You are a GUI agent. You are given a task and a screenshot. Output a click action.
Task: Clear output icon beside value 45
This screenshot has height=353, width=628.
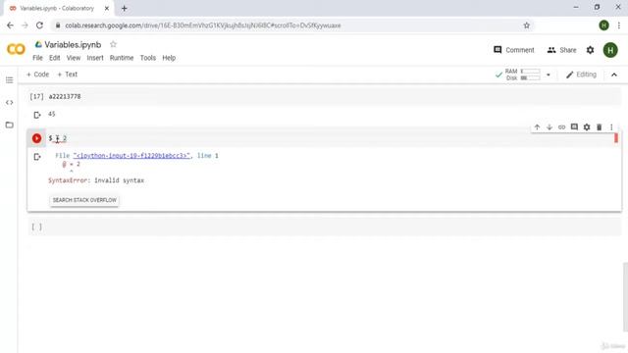37,116
